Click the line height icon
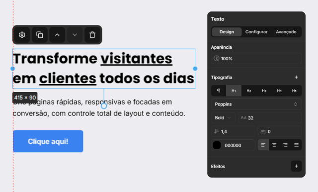Image resolution: width=318 pixels, height=192 pixels. point(217,131)
